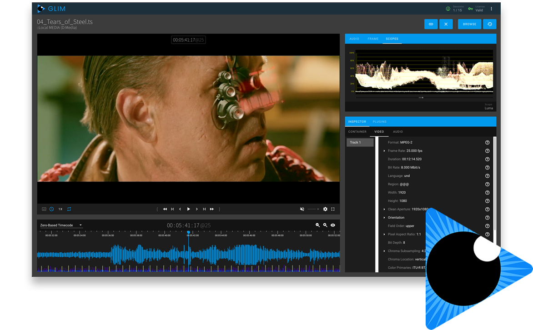Image resolution: width=533 pixels, height=330 pixels.
Task: Click the audio waveform track
Action: pyautogui.click(x=188, y=255)
